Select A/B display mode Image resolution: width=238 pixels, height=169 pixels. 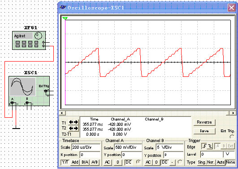point(95,162)
